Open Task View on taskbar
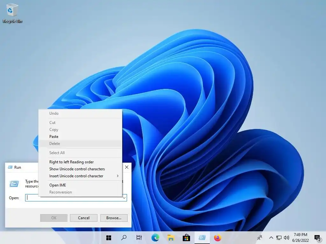Image resolution: width=326 pixels, height=244 pixels. [x=139, y=238]
